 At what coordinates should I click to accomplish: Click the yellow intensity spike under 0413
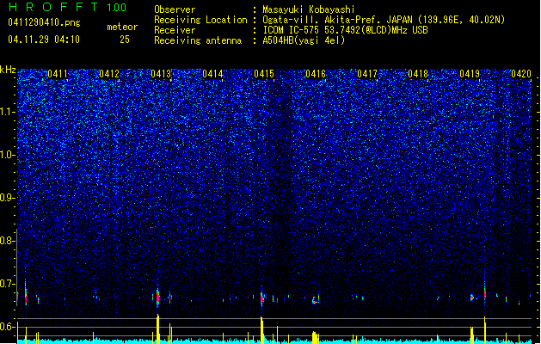pos(158,328)
